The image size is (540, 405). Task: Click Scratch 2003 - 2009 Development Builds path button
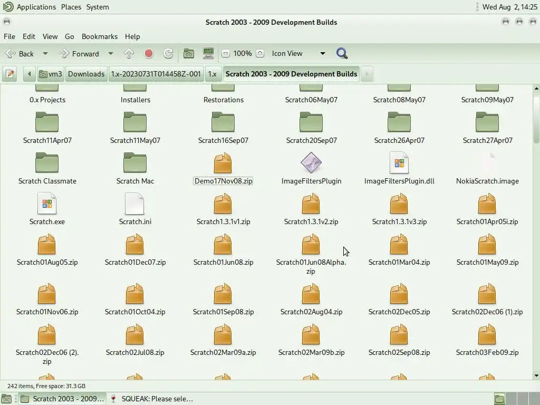[x=291, y=74]
